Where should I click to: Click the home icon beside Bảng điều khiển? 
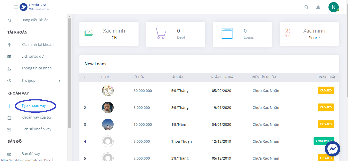[x=10, y=20]
